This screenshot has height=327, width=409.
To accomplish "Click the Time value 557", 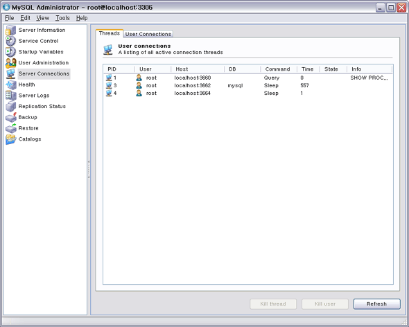I will (304, 85).
